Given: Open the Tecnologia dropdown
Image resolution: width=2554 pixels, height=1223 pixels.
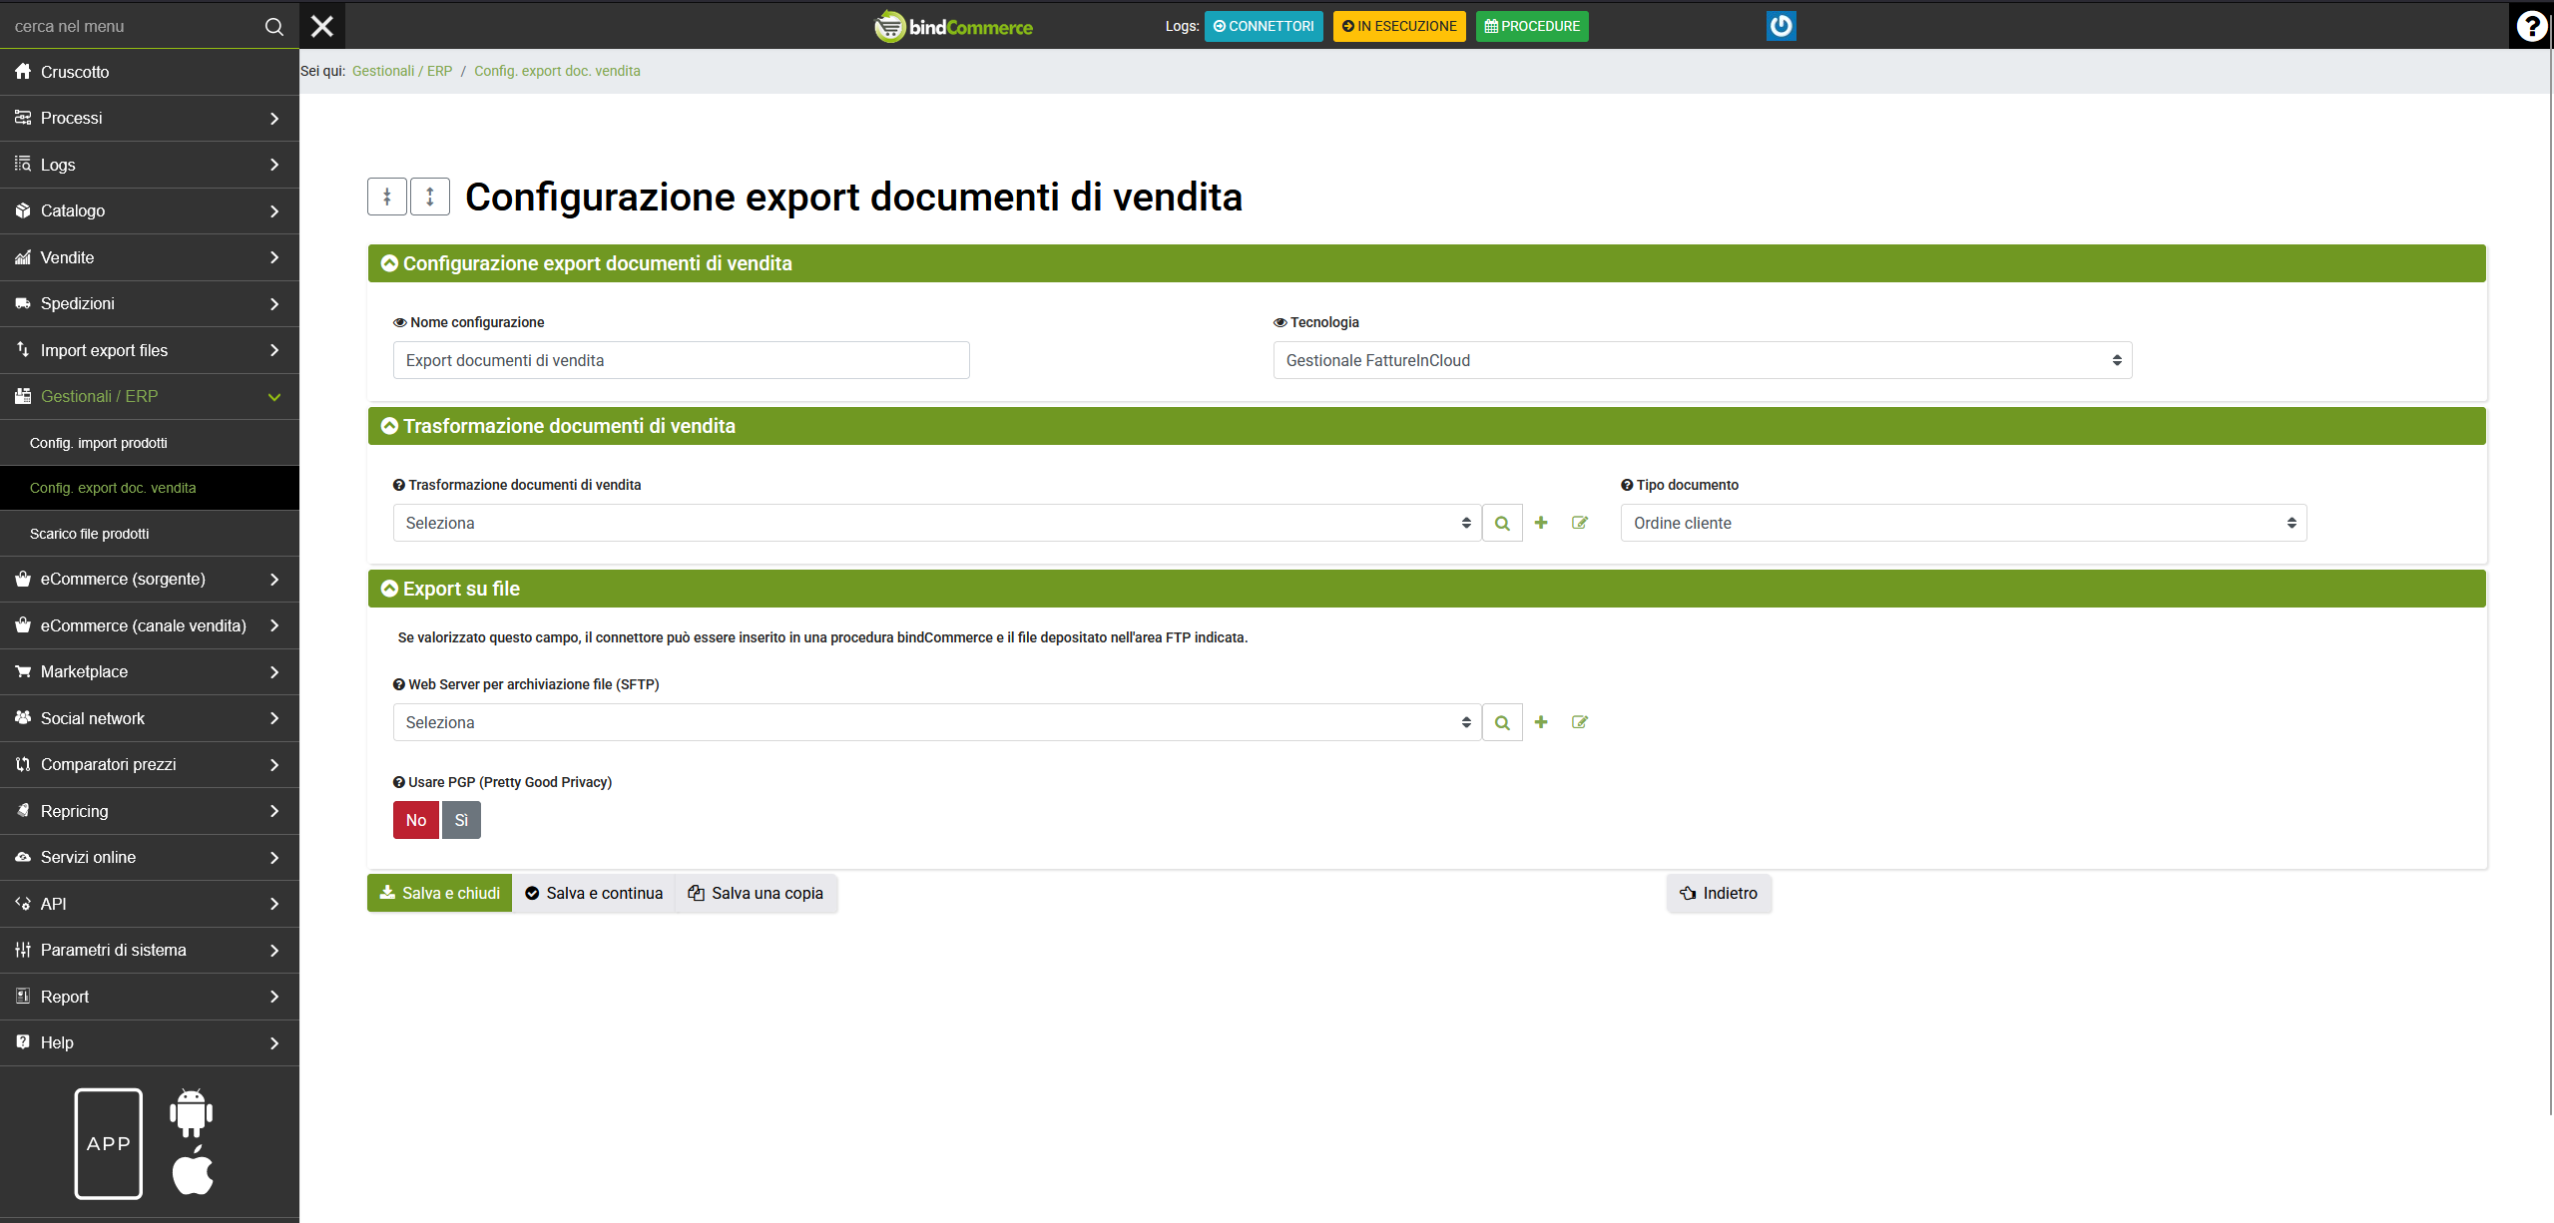Looking at the screenshot, I should (x=1702, y=360).
